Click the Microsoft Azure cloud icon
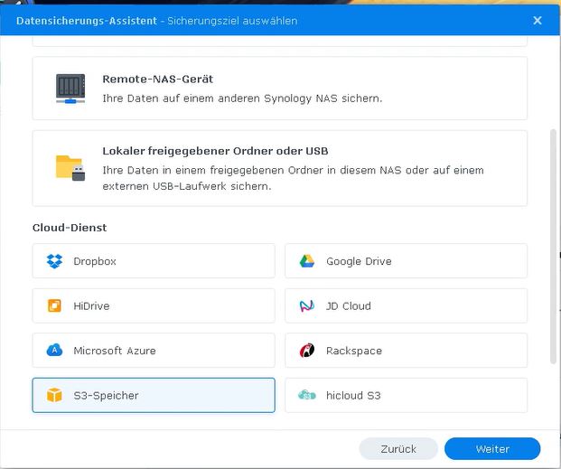Viewport: 561px width, 469px height. click(54, 350)
